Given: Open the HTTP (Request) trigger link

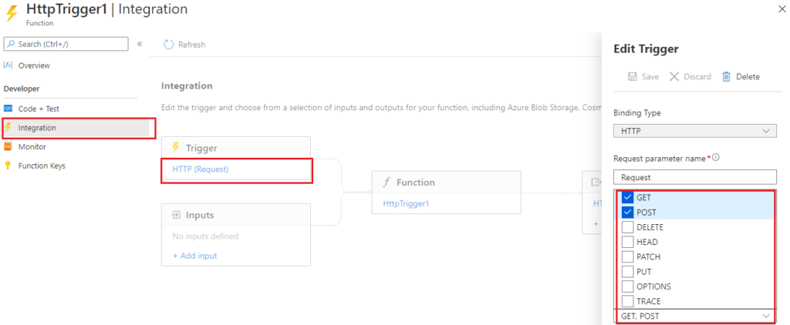Looking at the screenshot, I should [x=201, y=169].
